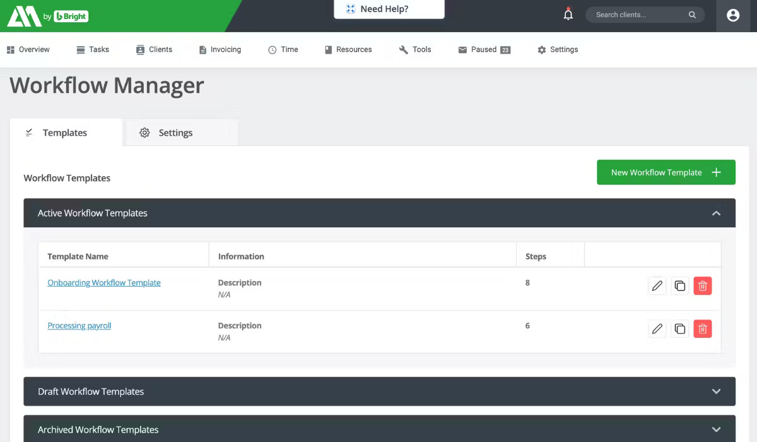757x442 pixels.
Task: Expand the Draft Workflow Templates section
Action: [716, 391]
